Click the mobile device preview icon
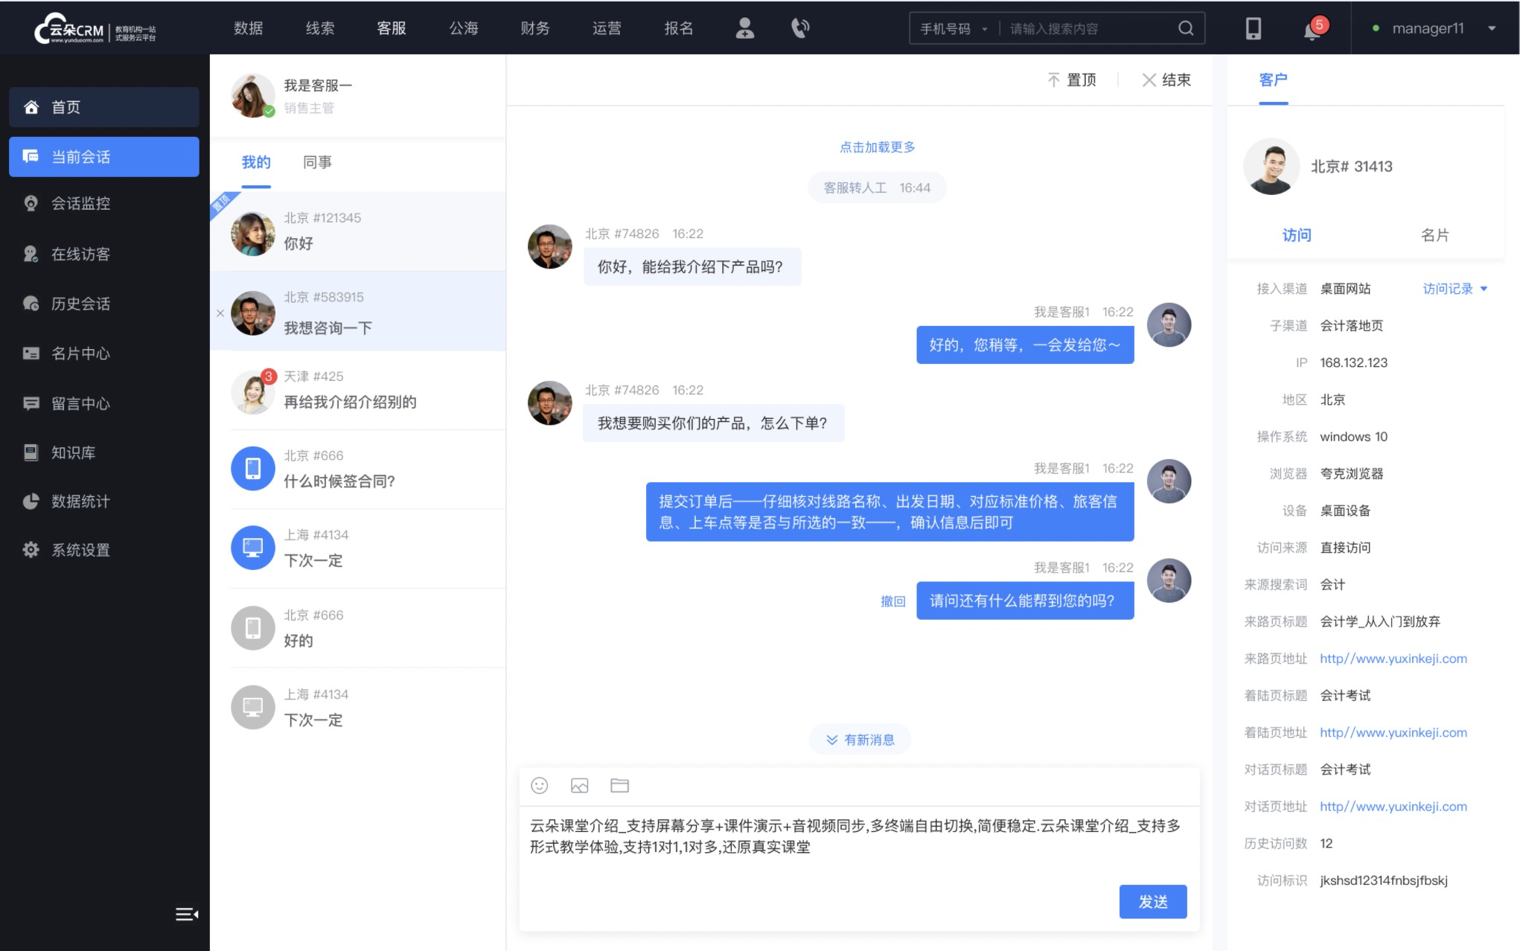Viewport: 1520px width, 951px height. (x=1254, y=28)
